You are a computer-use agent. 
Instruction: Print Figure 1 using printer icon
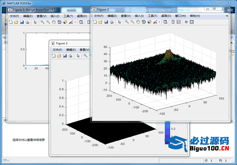coord(28,22)
